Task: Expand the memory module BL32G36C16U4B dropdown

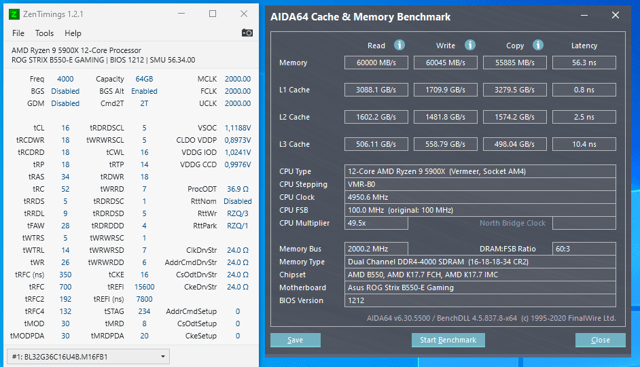Action: tap(88, 356)
